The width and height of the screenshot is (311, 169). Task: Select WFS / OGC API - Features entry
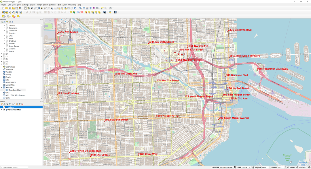coord(16,95)
